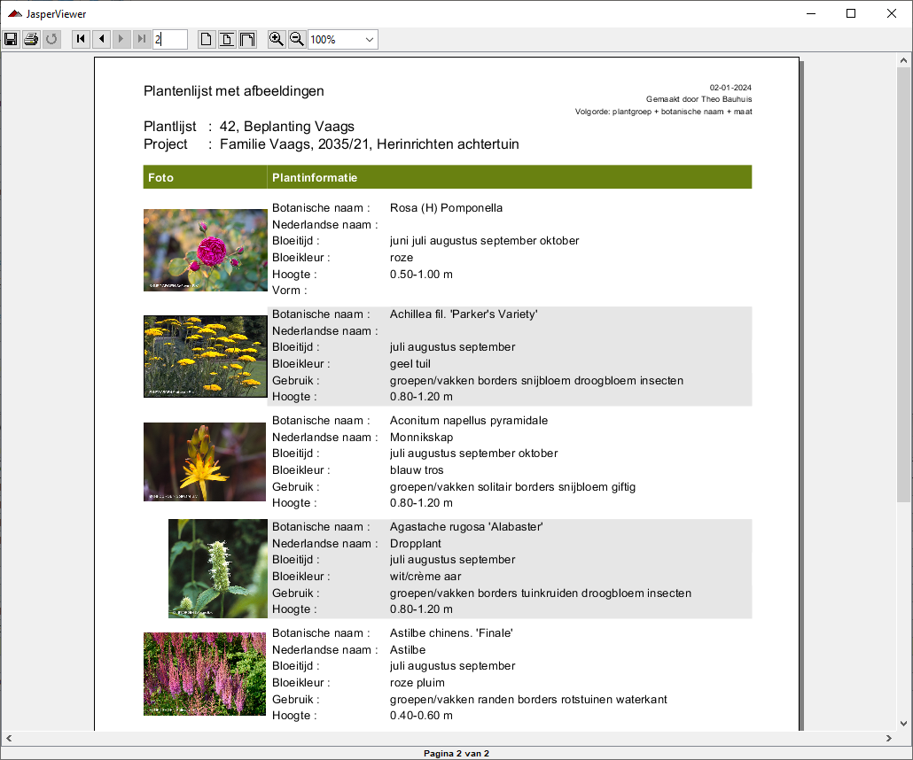Toggle Fit Page view

click(226, 39)
